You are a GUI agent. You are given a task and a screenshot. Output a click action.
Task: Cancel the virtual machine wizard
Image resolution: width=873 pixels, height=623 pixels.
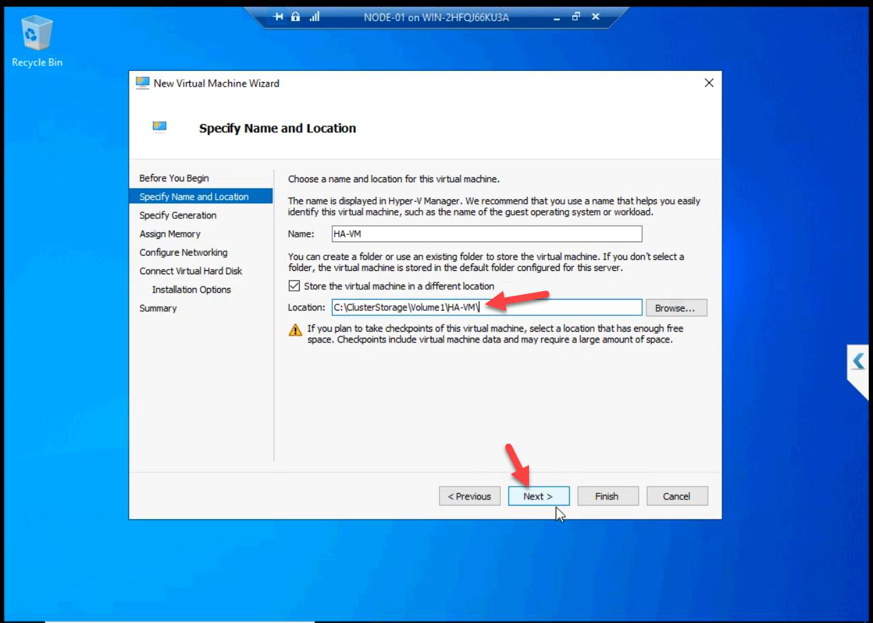coord(676,496)
